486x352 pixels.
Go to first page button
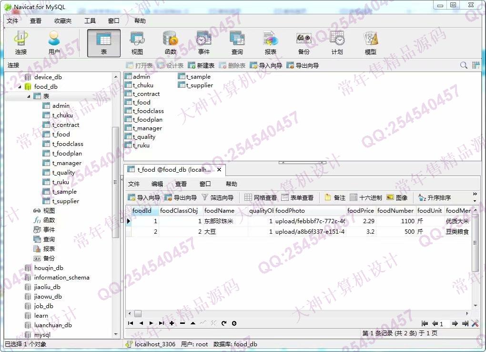click(x=425, y=323)
